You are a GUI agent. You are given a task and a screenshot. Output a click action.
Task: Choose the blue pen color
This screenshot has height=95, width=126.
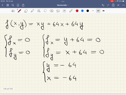82,11
